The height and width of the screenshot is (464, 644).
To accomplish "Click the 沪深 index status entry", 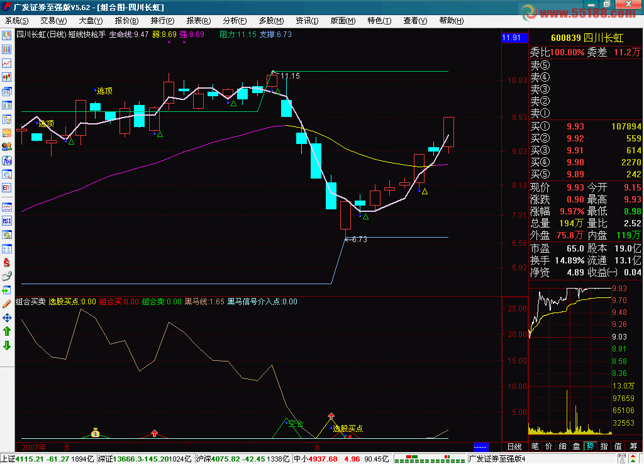I will tap(243, 459).
